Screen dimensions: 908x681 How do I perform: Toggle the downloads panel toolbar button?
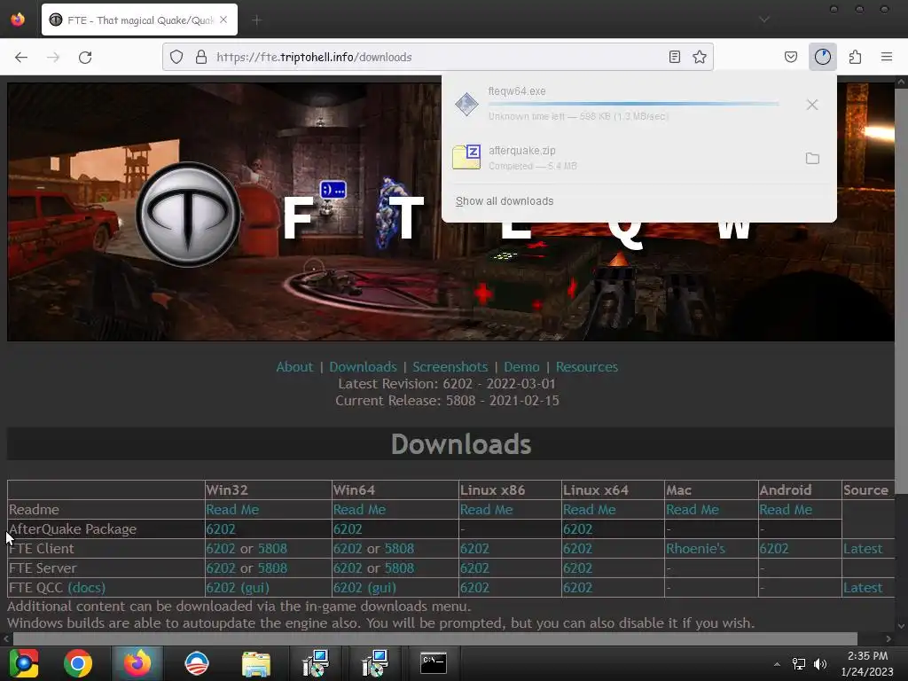(823, 57)
